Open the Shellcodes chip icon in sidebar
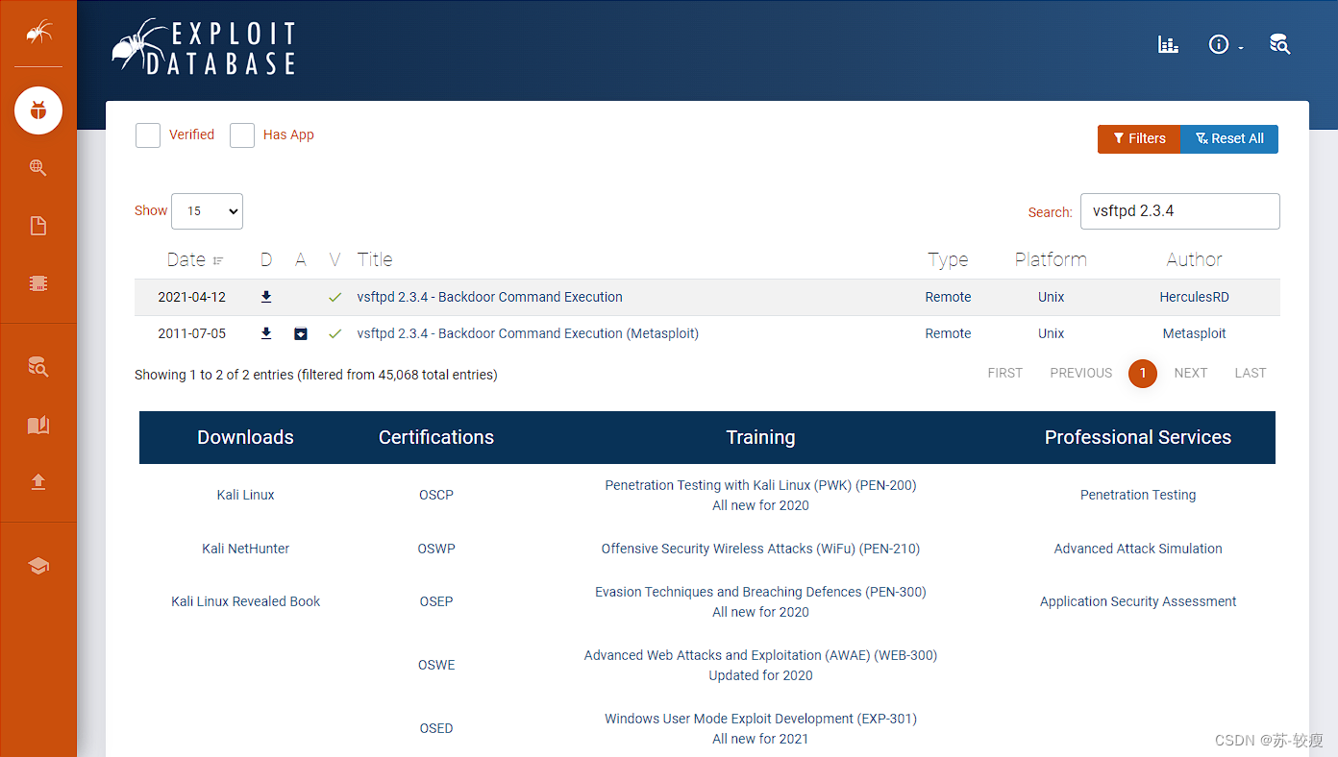 38,283
